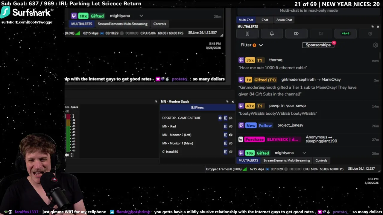Open audio mixer three-dot options menu

(x=72, y=155)
